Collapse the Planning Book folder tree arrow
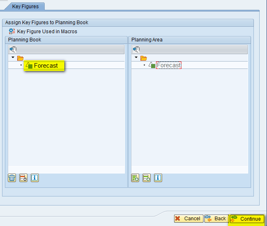This screenshot has height=226, width=267. click(x=13, y=58)
